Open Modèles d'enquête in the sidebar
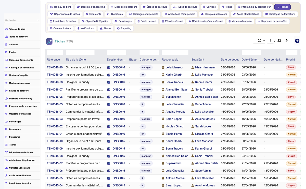 point(19,75)
